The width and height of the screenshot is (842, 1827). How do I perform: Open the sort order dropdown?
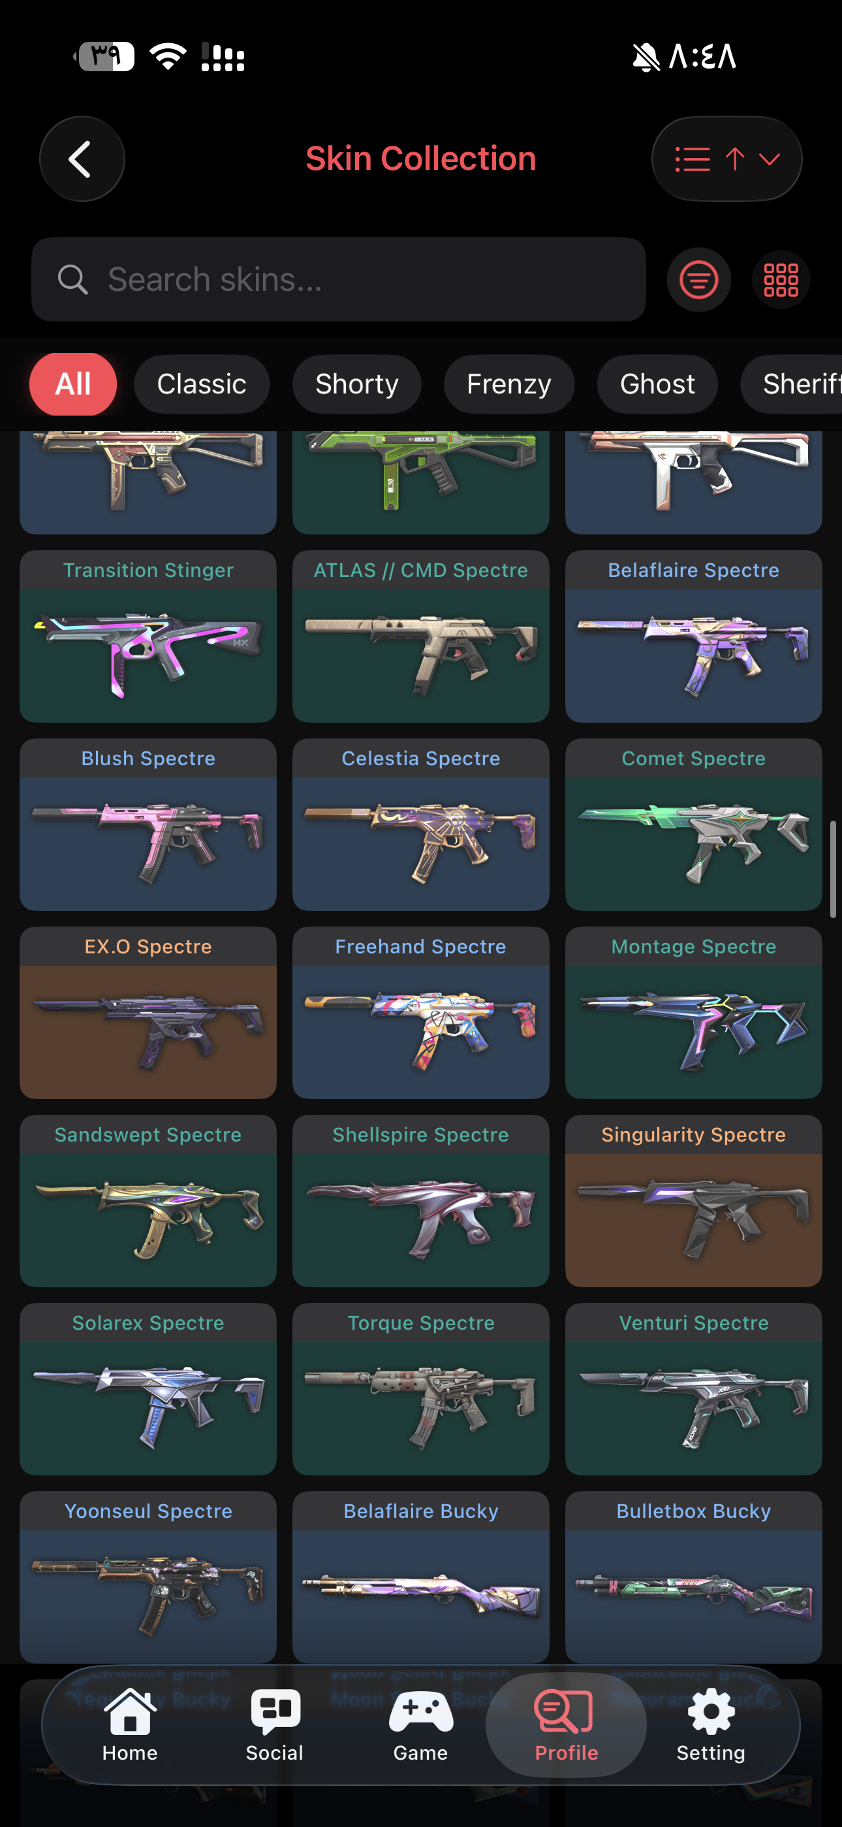(726, 159)
